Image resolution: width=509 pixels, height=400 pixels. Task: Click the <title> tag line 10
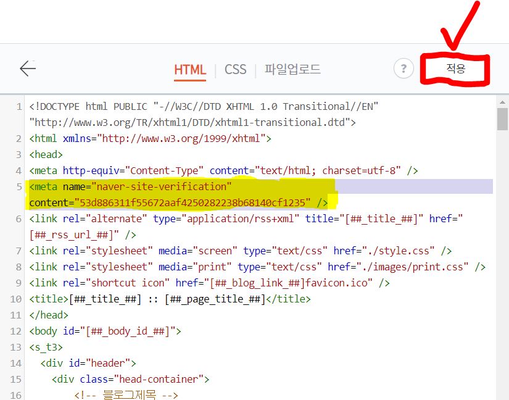tap(170, 299)
